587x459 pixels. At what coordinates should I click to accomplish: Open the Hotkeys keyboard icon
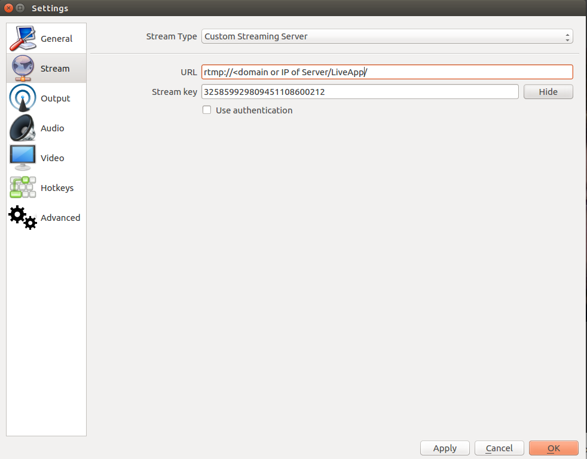pyautogui.click(x=23, y=187)
